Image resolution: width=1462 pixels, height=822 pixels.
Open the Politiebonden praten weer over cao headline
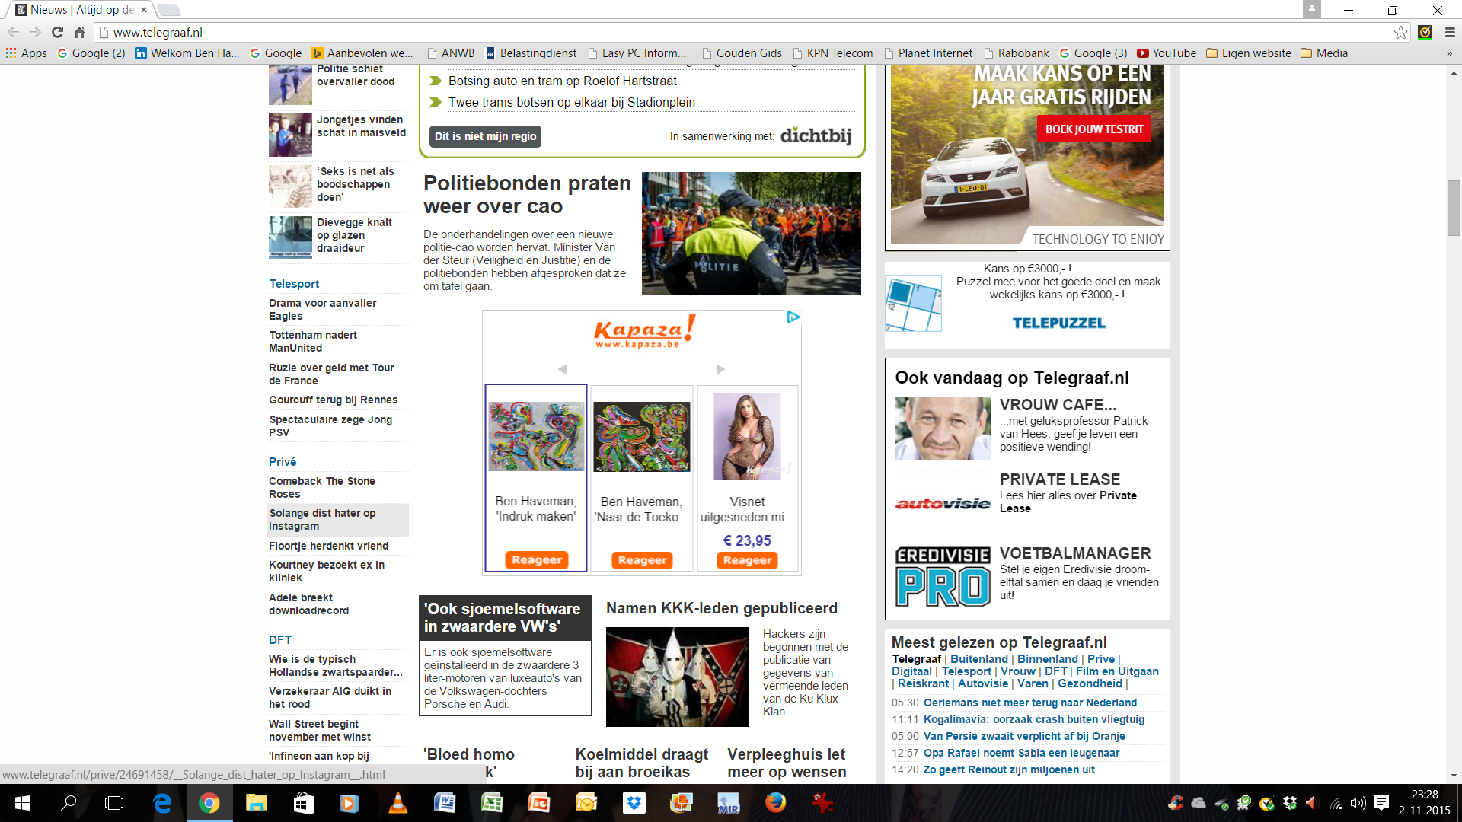[x=527, y=194]
